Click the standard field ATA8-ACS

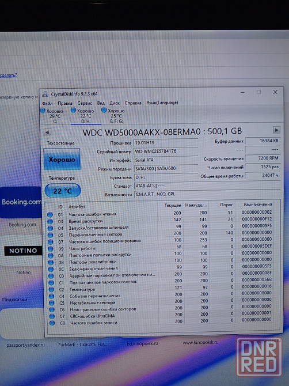click(207, 186)
